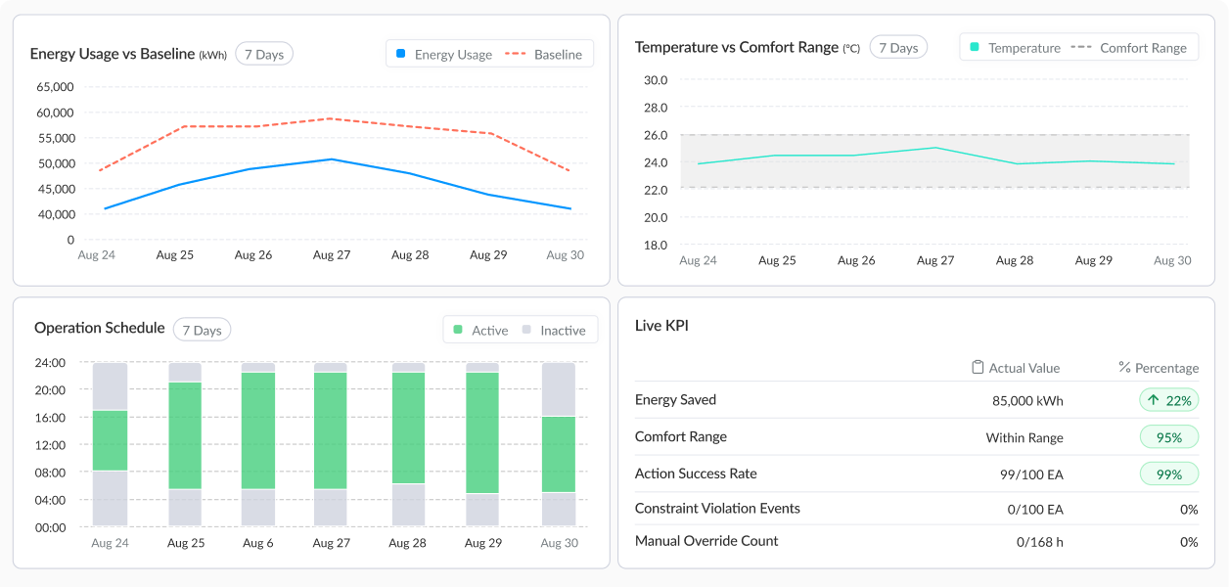The width and height of the screenshot is (1229, 587).
Task: Click the green Active legend square
Action: coord(457,330)
